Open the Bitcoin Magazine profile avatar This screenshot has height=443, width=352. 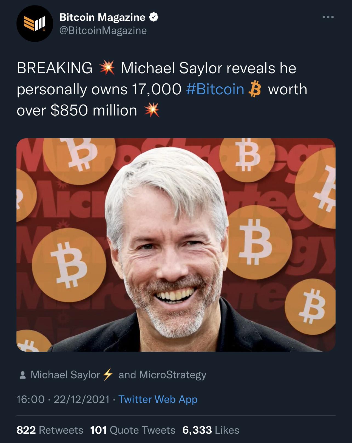[35, 24]
